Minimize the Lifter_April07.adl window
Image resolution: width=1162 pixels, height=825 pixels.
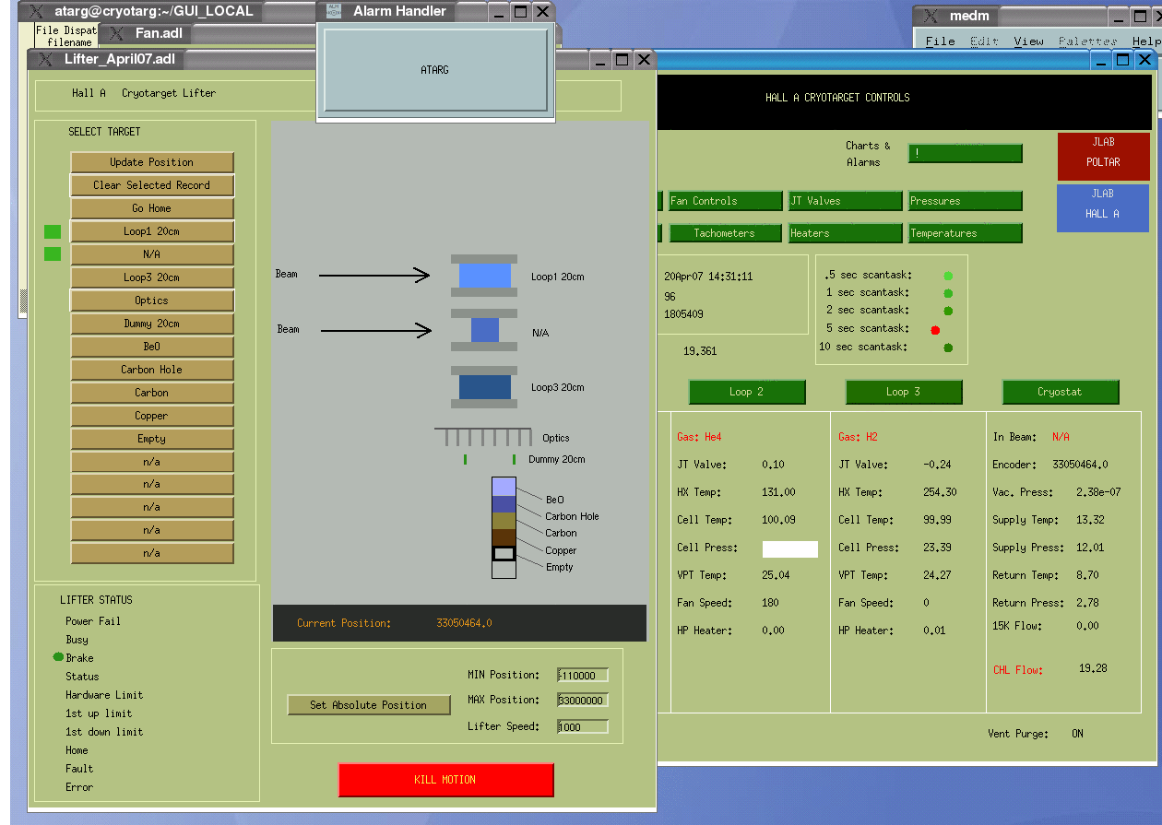pos(600,59)
